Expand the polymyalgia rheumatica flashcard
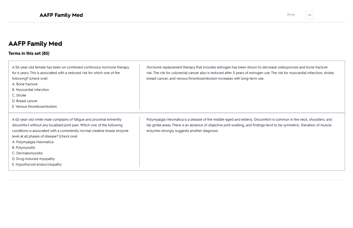Viewport: 353px width, 228px height. point(176,142)
